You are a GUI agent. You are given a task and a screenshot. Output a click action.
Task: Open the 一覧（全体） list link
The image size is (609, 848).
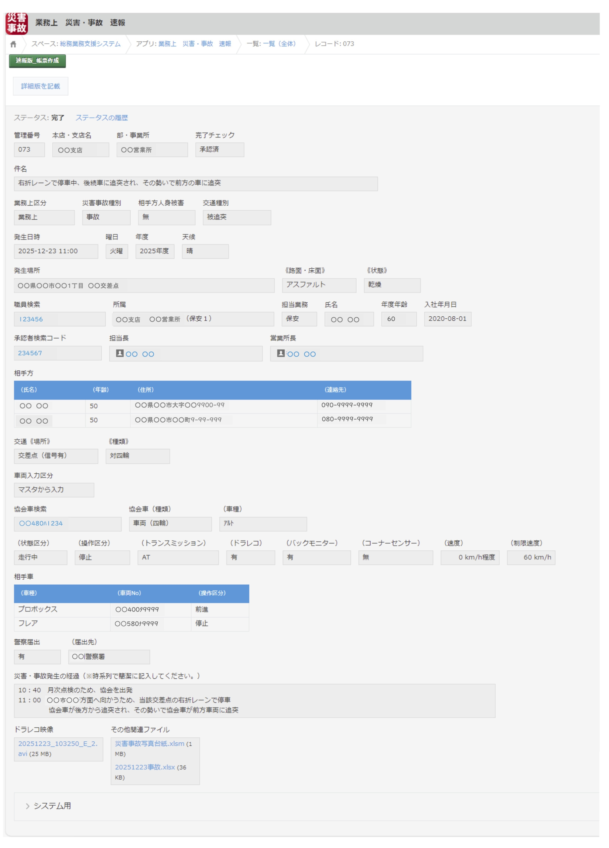279,44
